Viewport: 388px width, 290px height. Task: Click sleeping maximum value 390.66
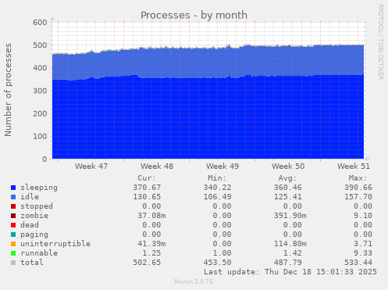(x=358, y=188)
